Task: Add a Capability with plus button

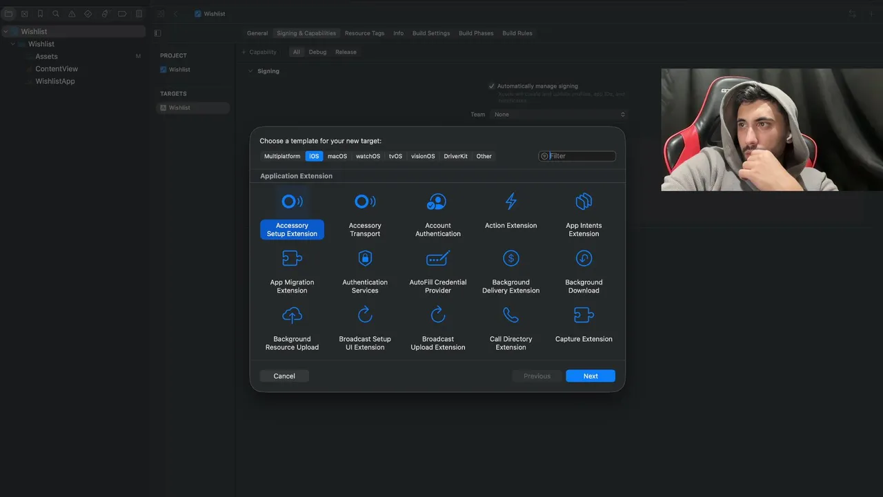Action: [x=259, y=52]
